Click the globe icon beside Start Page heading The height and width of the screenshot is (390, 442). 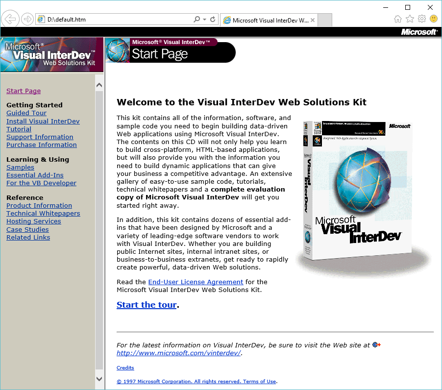117,50
